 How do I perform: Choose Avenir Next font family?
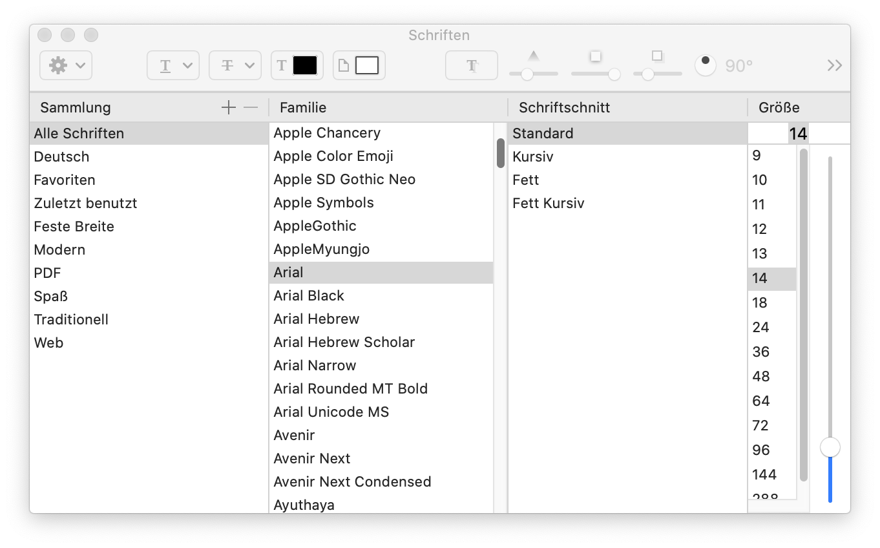pyautogui.click(x=381, y=458)
